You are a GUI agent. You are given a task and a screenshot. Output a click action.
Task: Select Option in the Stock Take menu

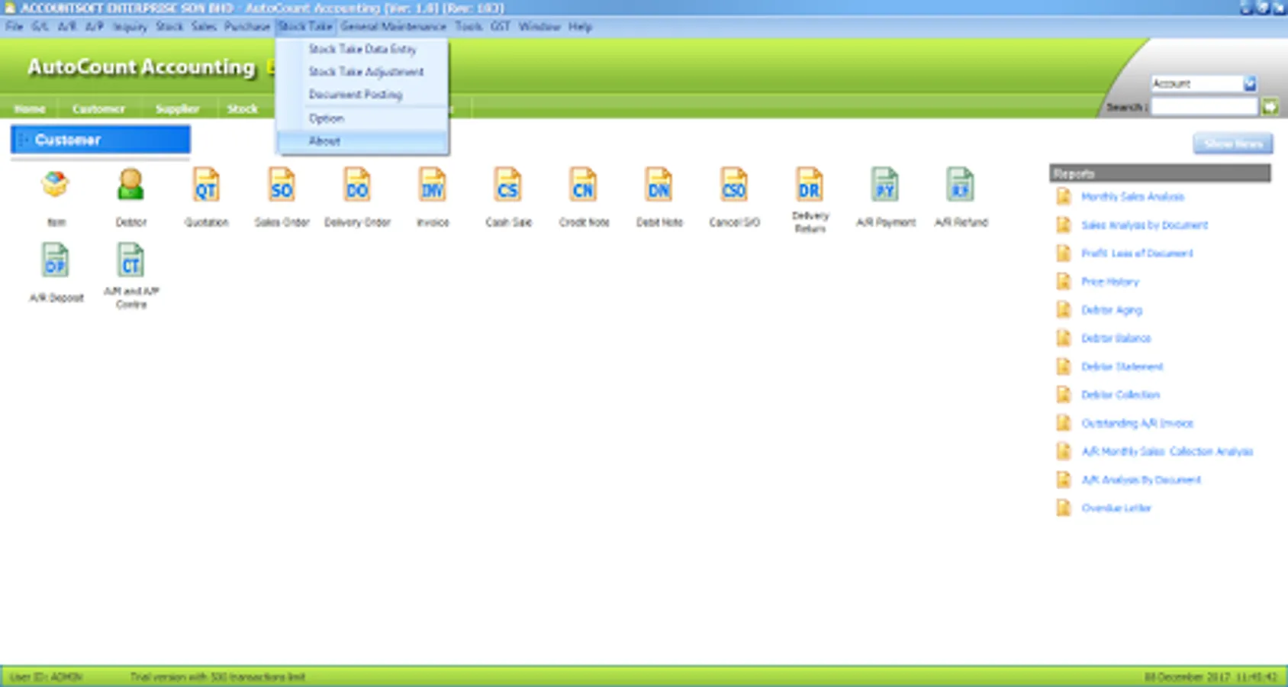tap(362, 118)
